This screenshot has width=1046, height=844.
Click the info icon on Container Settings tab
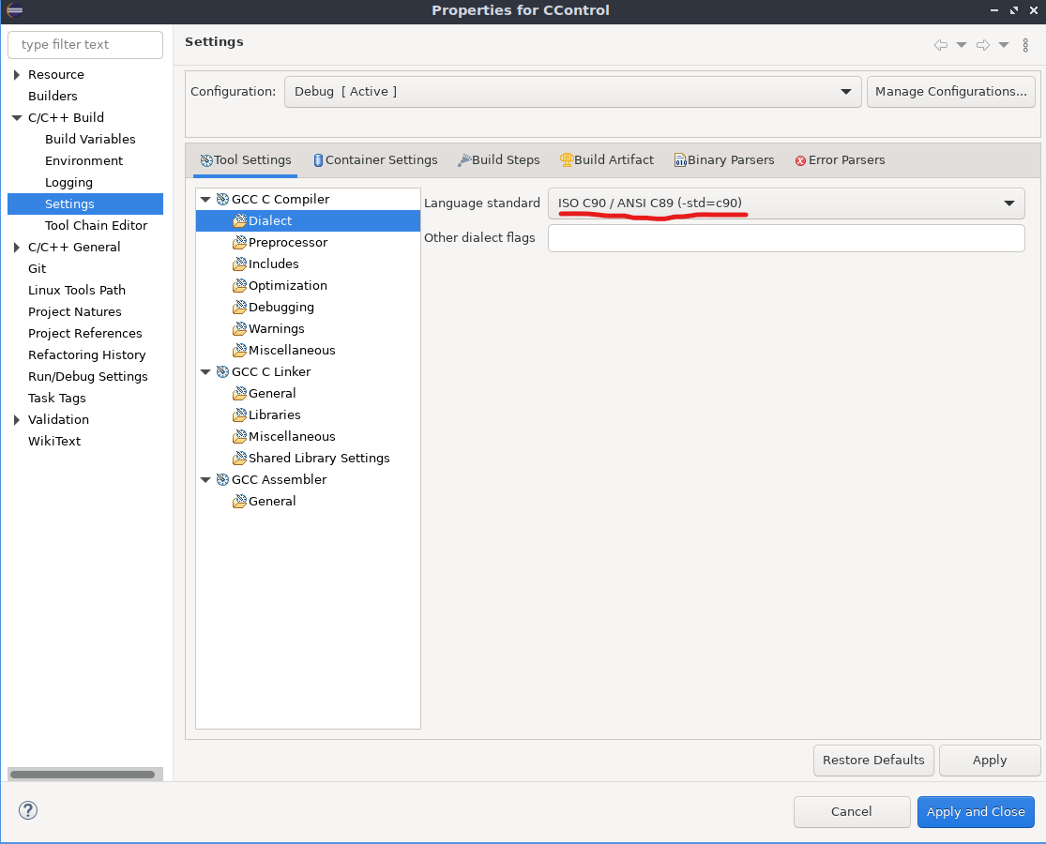click(318, 159)
